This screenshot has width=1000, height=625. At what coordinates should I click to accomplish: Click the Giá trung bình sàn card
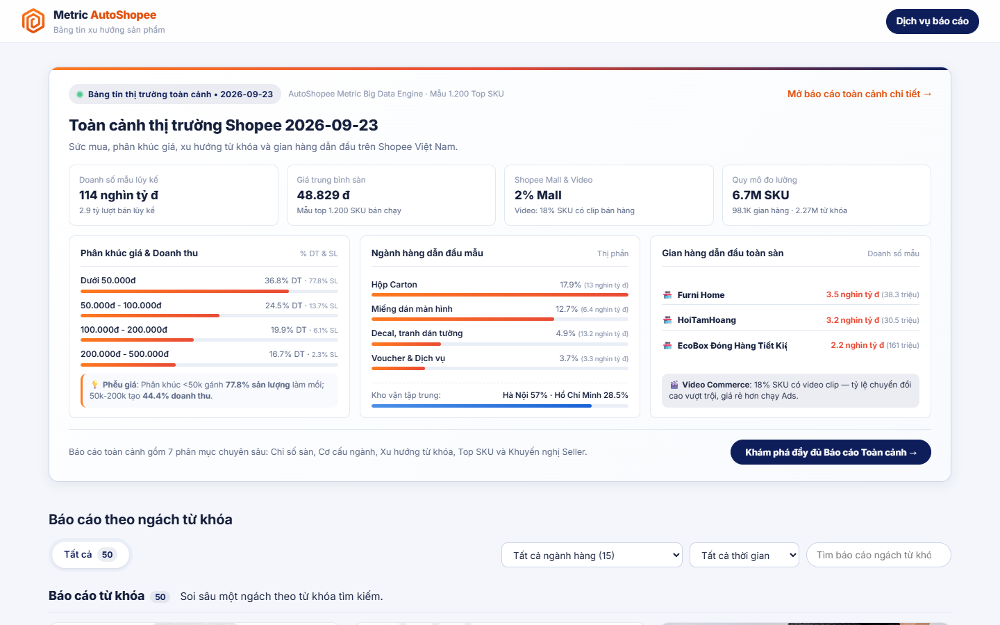click(x=391, y=195)
